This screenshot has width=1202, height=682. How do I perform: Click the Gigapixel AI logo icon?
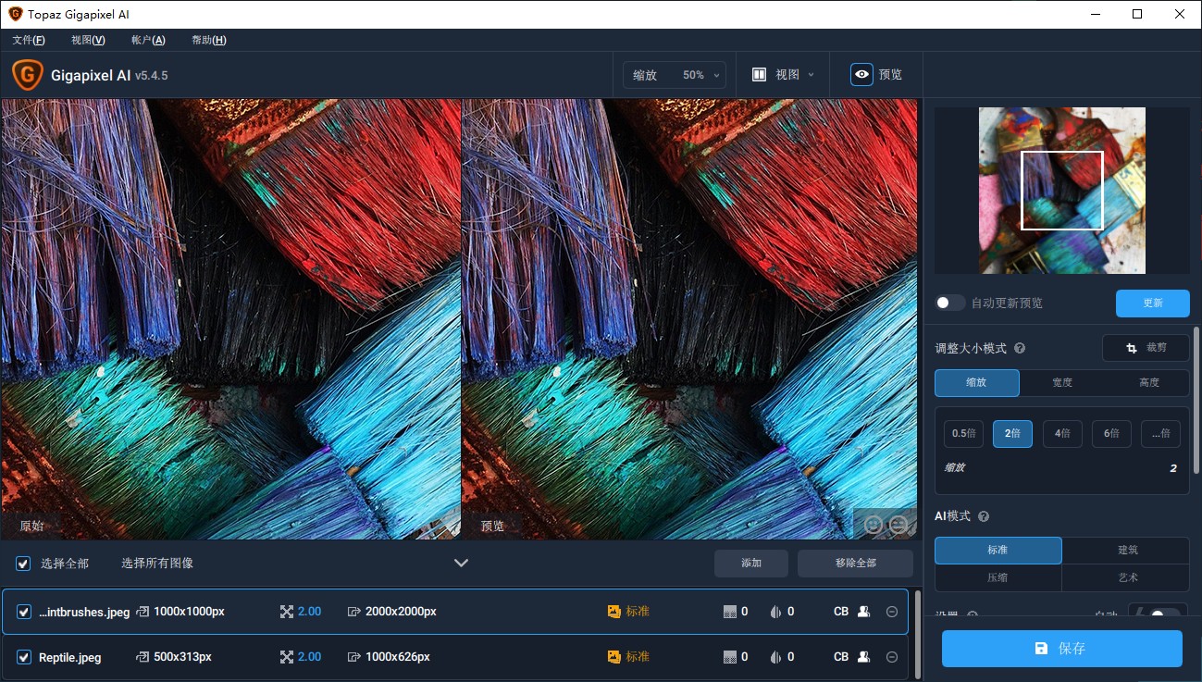(27, 74)
